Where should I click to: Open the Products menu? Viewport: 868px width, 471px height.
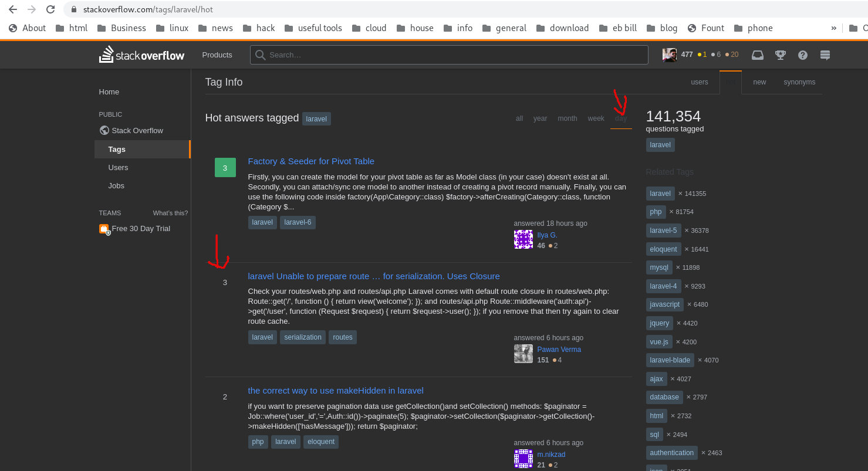[217, 55]
